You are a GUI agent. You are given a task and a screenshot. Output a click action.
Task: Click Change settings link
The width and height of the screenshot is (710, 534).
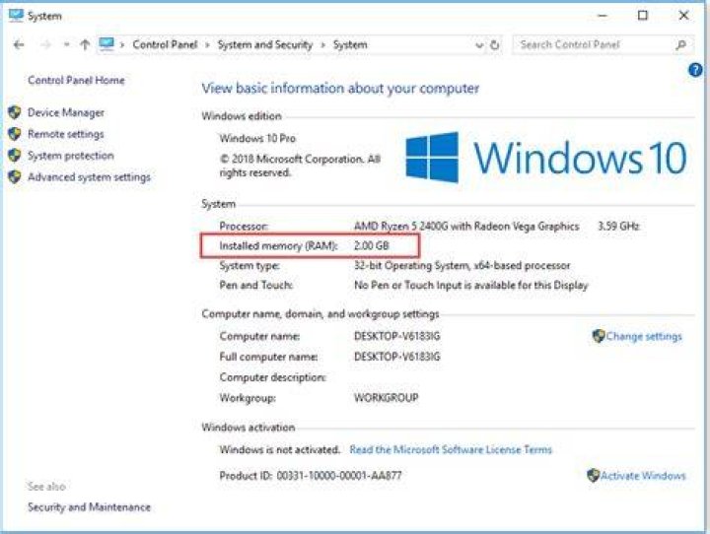click(x=643, y=336)
